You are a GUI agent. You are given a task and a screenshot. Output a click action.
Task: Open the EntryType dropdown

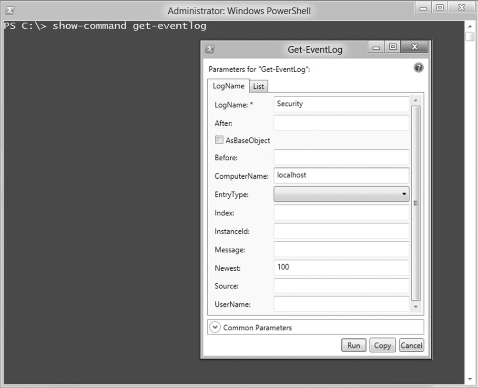click(341, 194)
